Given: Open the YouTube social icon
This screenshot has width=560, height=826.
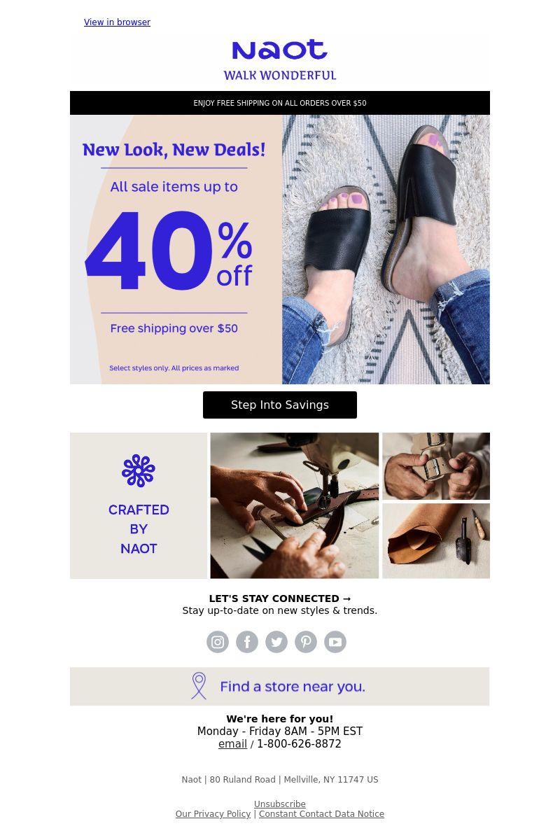Looking at the screenshot, I should point(335,642).
